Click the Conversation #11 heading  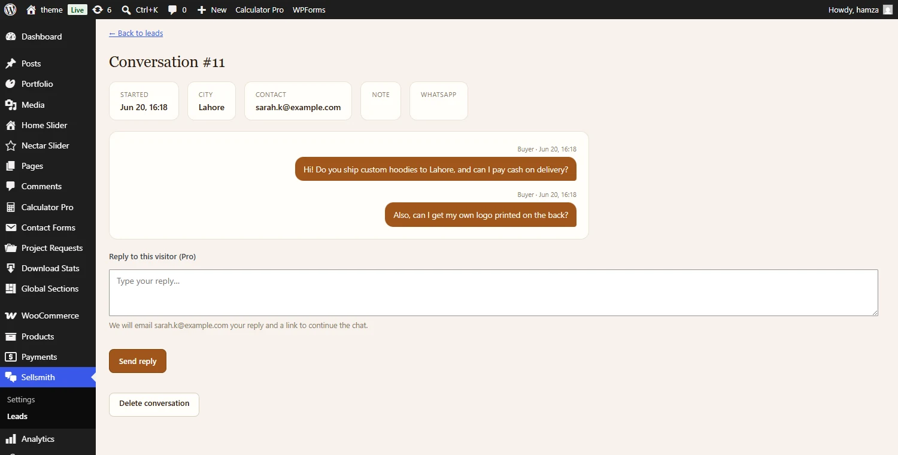[x=167, y=62]
